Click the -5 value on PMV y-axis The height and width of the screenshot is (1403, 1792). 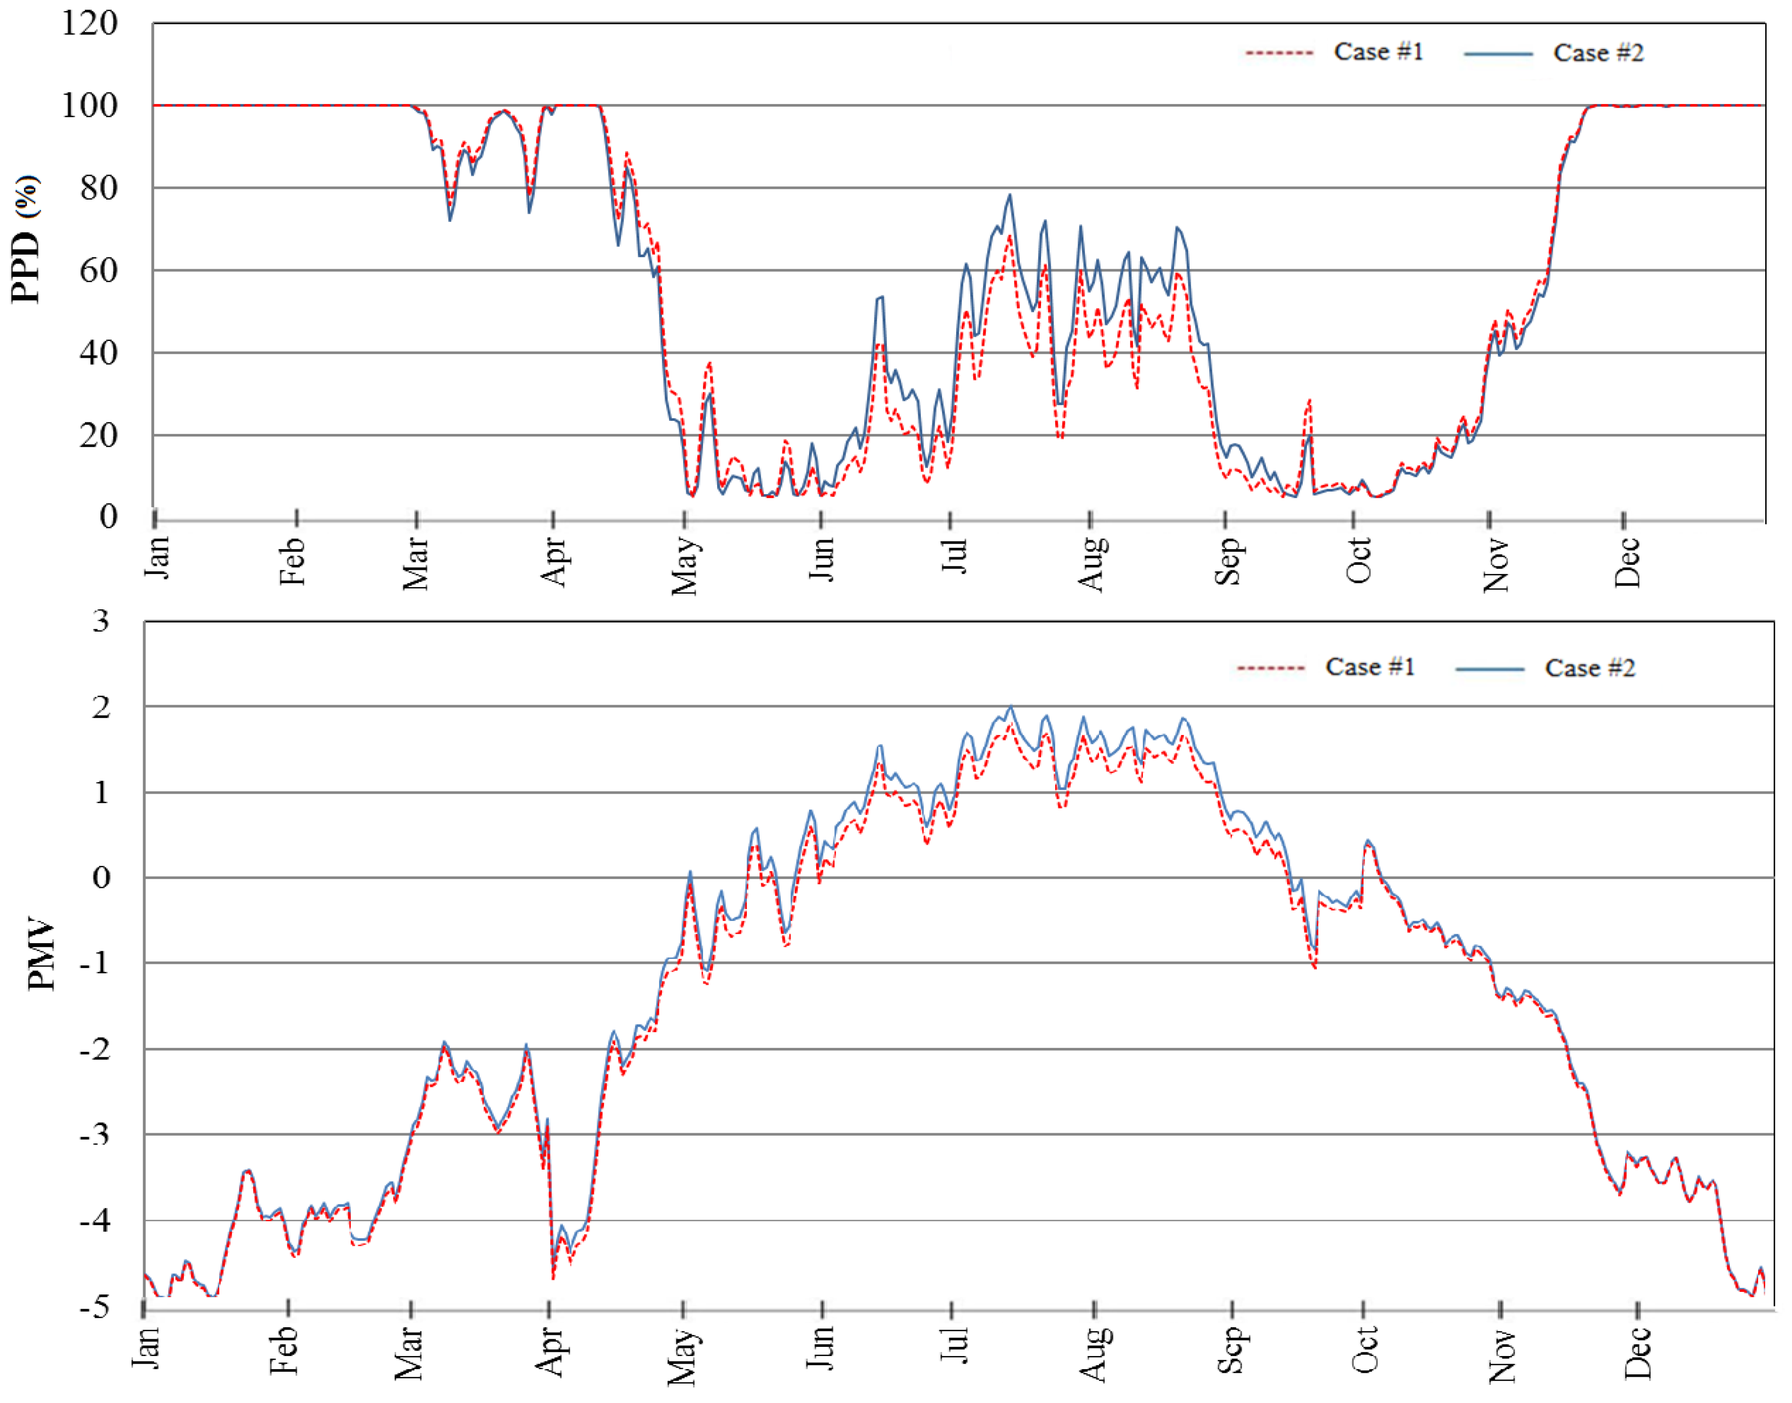click(x=93, y=1306)
